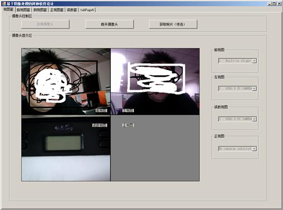Click the greyed-out 连接摄像头 button
The height and width of the screenshot is (210, 283).
tap(45, 24)
